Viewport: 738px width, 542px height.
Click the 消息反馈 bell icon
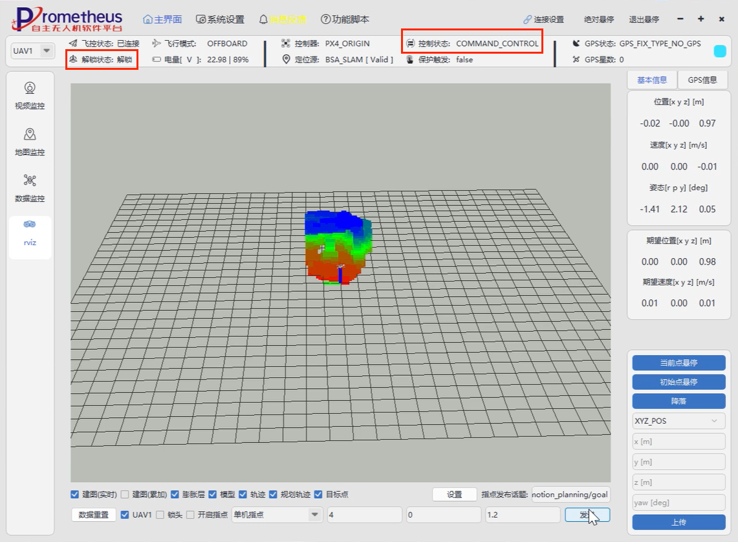point(263,19)
